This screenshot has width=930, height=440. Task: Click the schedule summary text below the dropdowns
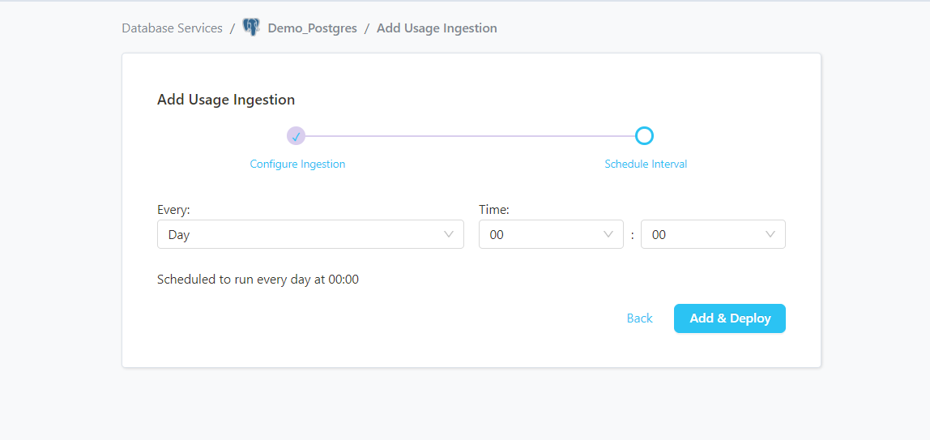258,280
